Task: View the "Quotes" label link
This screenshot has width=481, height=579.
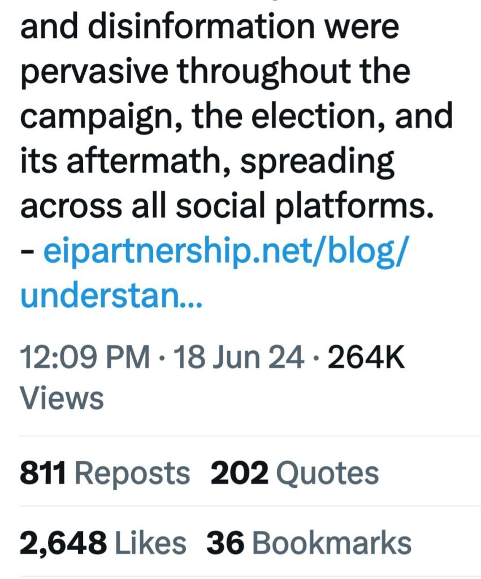Action: (x=327, y=473)
